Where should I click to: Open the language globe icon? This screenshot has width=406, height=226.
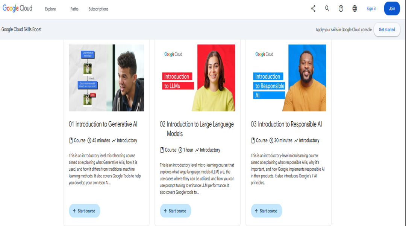click(354, 9)
